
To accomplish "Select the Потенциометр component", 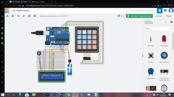I will pyautogui.click(x=164, y=57).
